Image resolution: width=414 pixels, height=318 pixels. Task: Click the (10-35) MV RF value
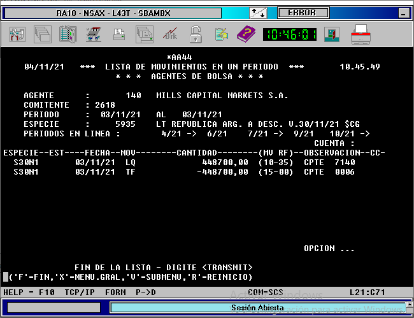[x=276, y=162]
